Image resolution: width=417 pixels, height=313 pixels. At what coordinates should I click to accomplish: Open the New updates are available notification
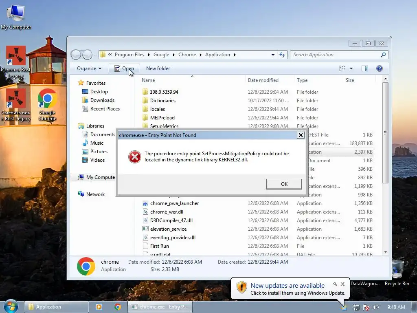[x=287, y=286]
